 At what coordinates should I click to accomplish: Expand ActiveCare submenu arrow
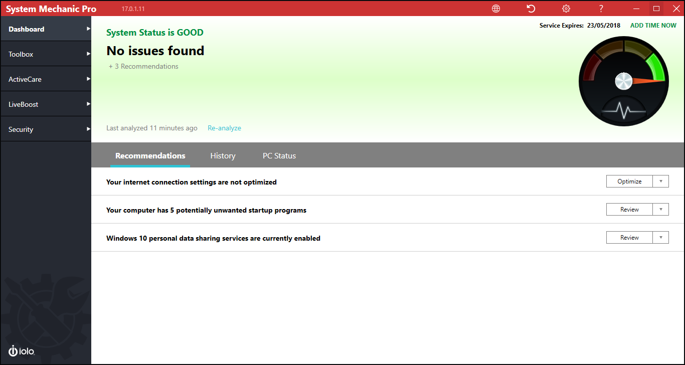[88, 79]
